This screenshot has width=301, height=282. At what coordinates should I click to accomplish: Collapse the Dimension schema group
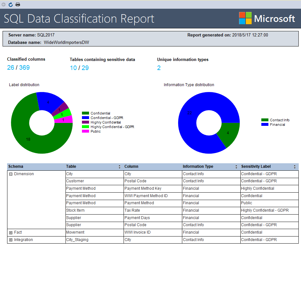[11, 174]
